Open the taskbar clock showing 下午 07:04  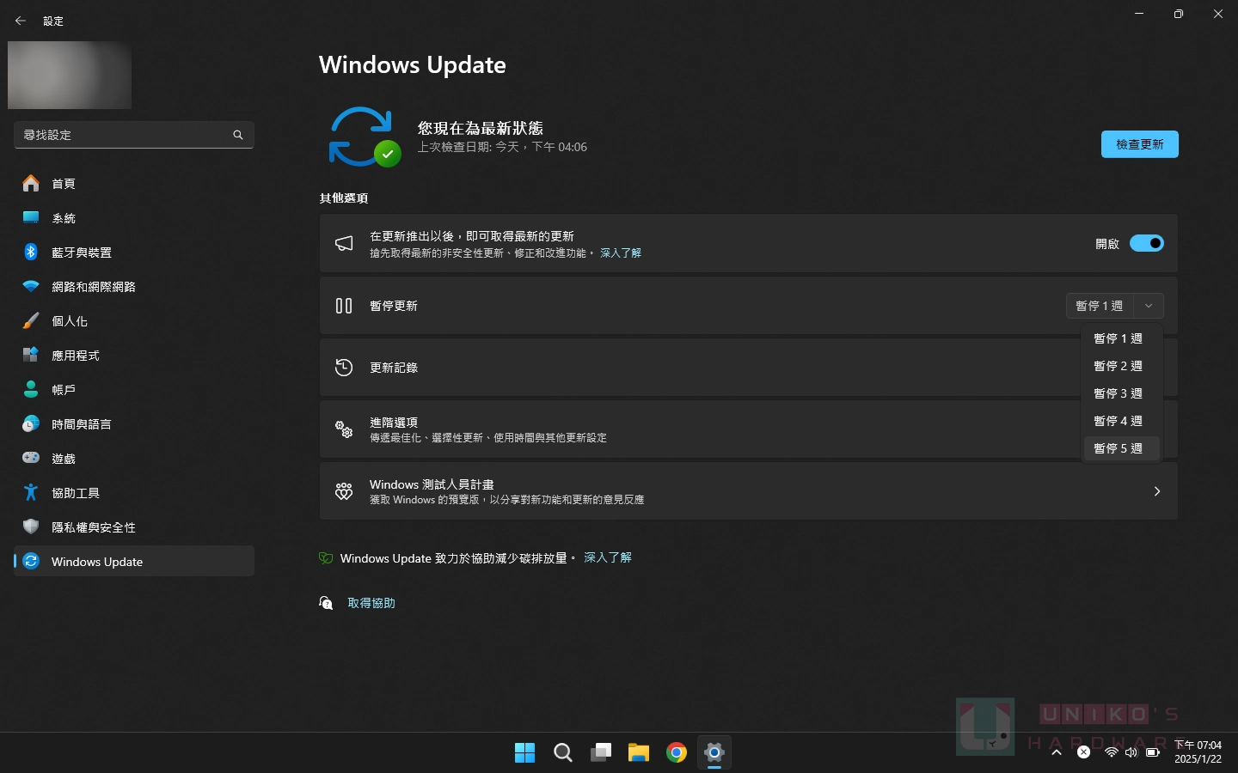click(x=1198, y=752)
